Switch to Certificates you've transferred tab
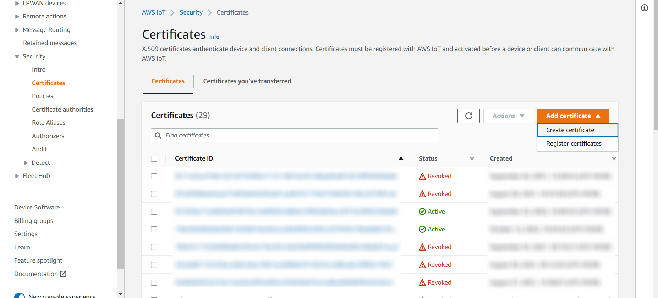The image size is (658, 298). (x=247, y=81)
